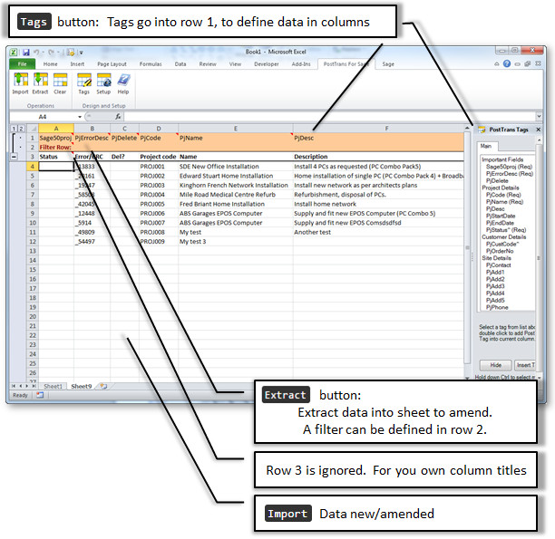Select column E header
The height and width of the screenshot is (539, 555).
click(236, 129)
